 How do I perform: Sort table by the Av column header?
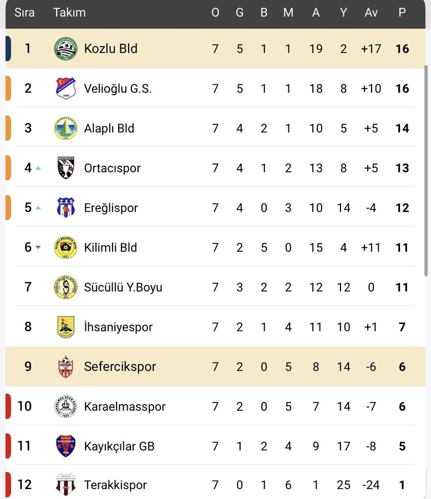[x=371, y=12]
